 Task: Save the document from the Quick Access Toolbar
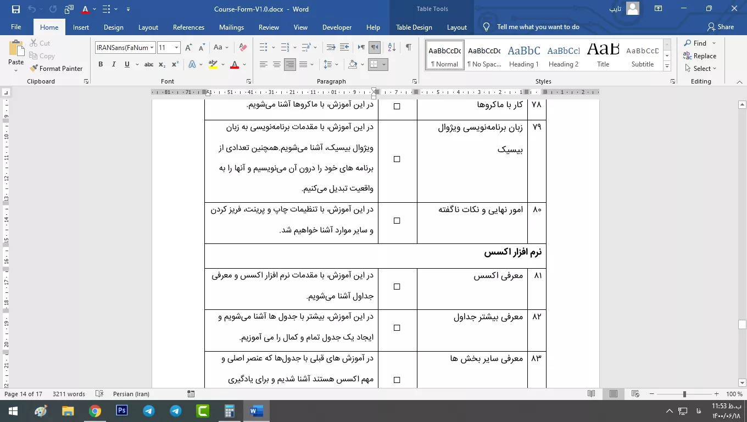click(x=15, y=9)
